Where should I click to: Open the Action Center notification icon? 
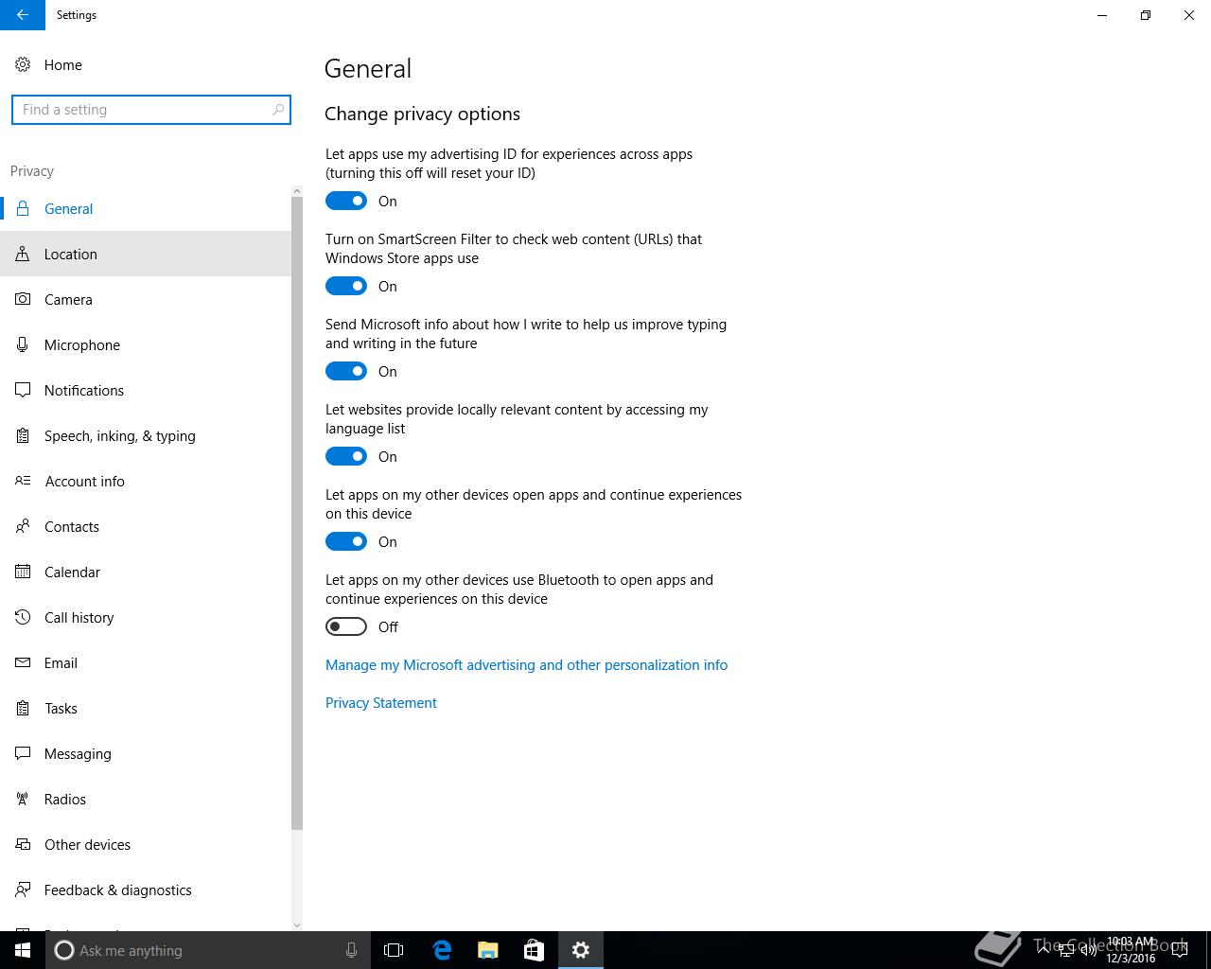(x=1180, y=950)
